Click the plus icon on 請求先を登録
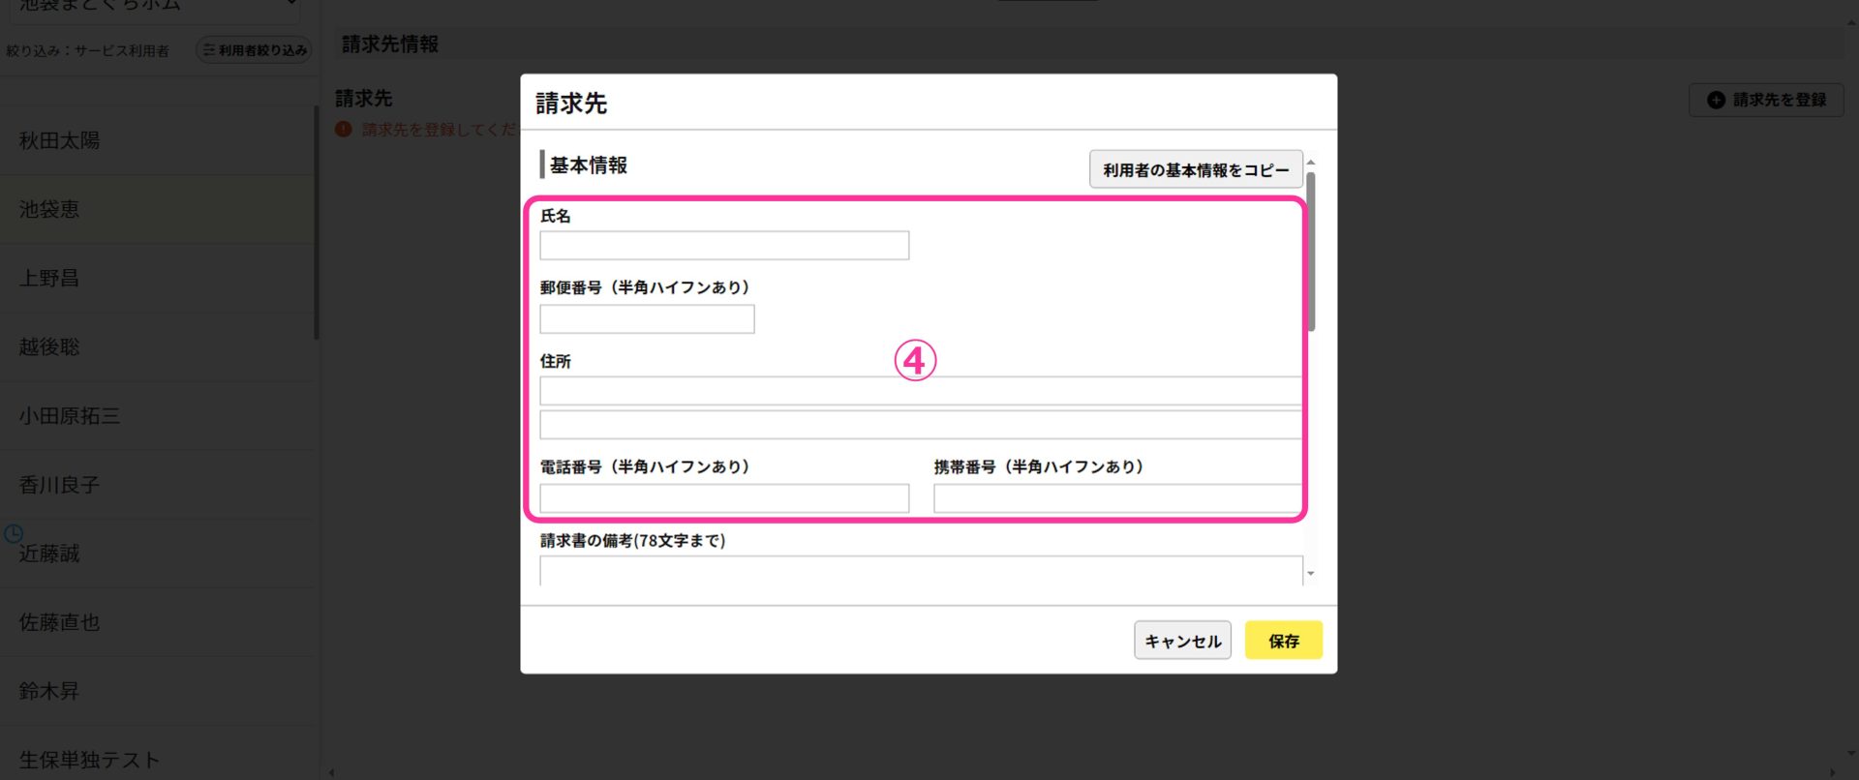Image resolution: width=1859 pixels, height=780 pixels. pyautogui.click(x=1716, y=100)
